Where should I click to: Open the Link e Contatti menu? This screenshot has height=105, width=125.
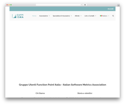(89, 16)
